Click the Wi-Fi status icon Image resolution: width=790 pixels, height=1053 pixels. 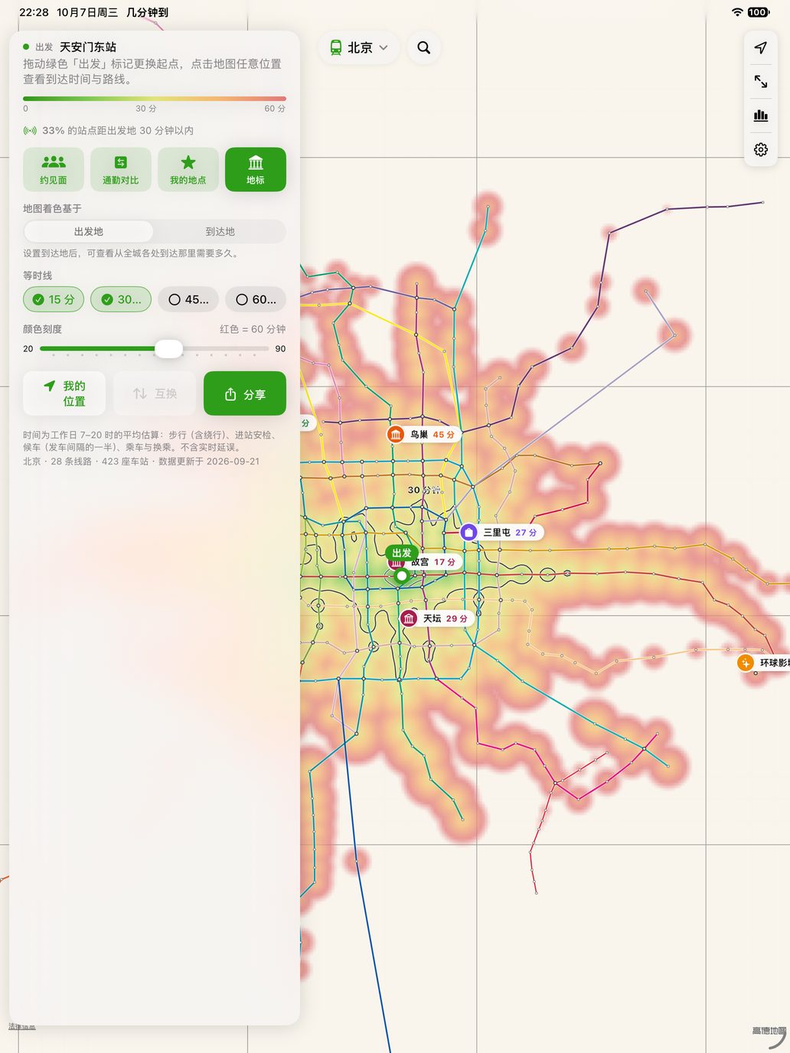point(737,12)
